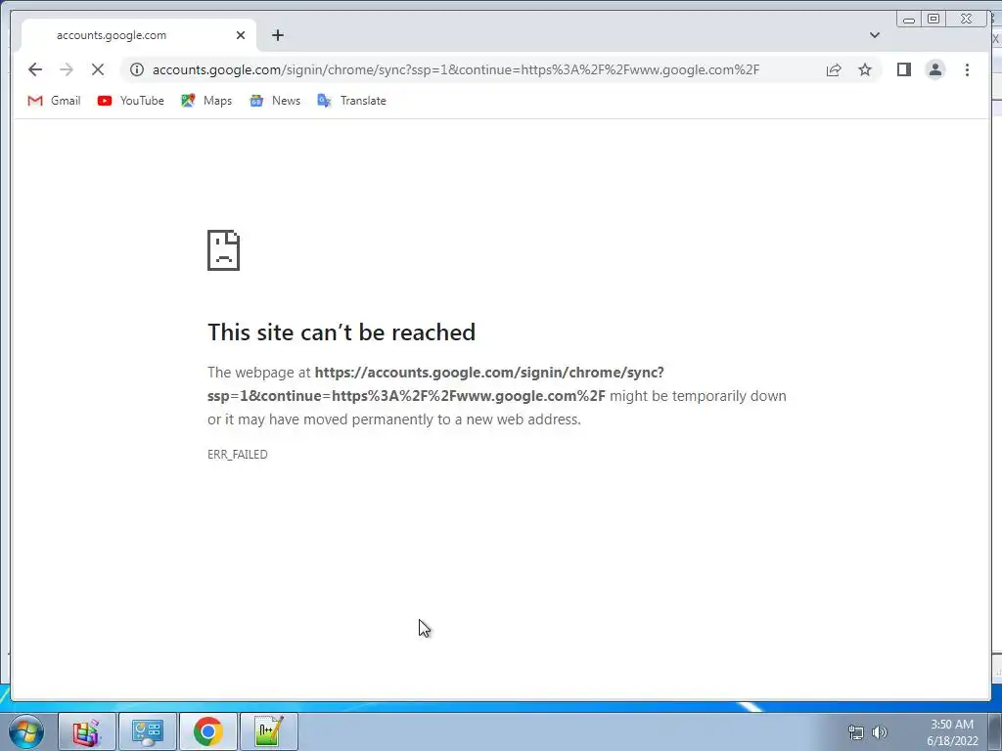
Task: Open a new tab with plus button
Action: point(277,35)
